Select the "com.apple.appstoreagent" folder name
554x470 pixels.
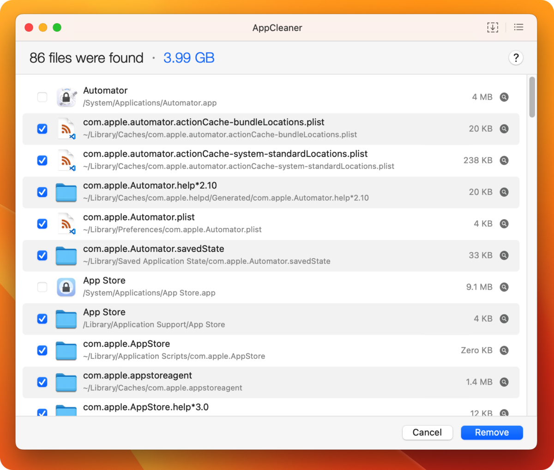pyautogui.click(x=138, y=376)
